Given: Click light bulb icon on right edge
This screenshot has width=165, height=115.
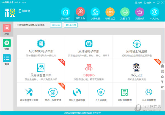Looking at the screenshot, I should (x=162, y=82).
